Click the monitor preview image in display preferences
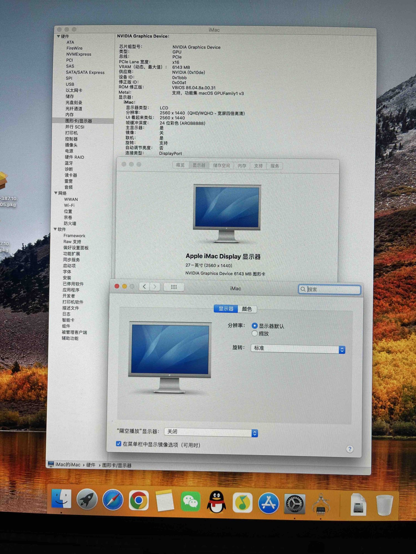This screenshot has height=554, width=416. (x=170, y=357)
